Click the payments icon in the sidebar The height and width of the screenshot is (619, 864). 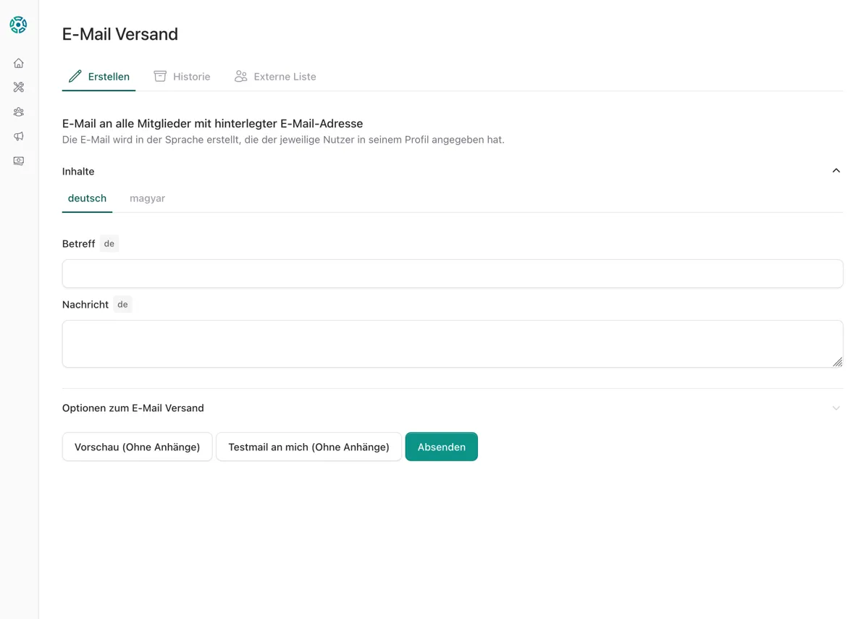point(18,160)
